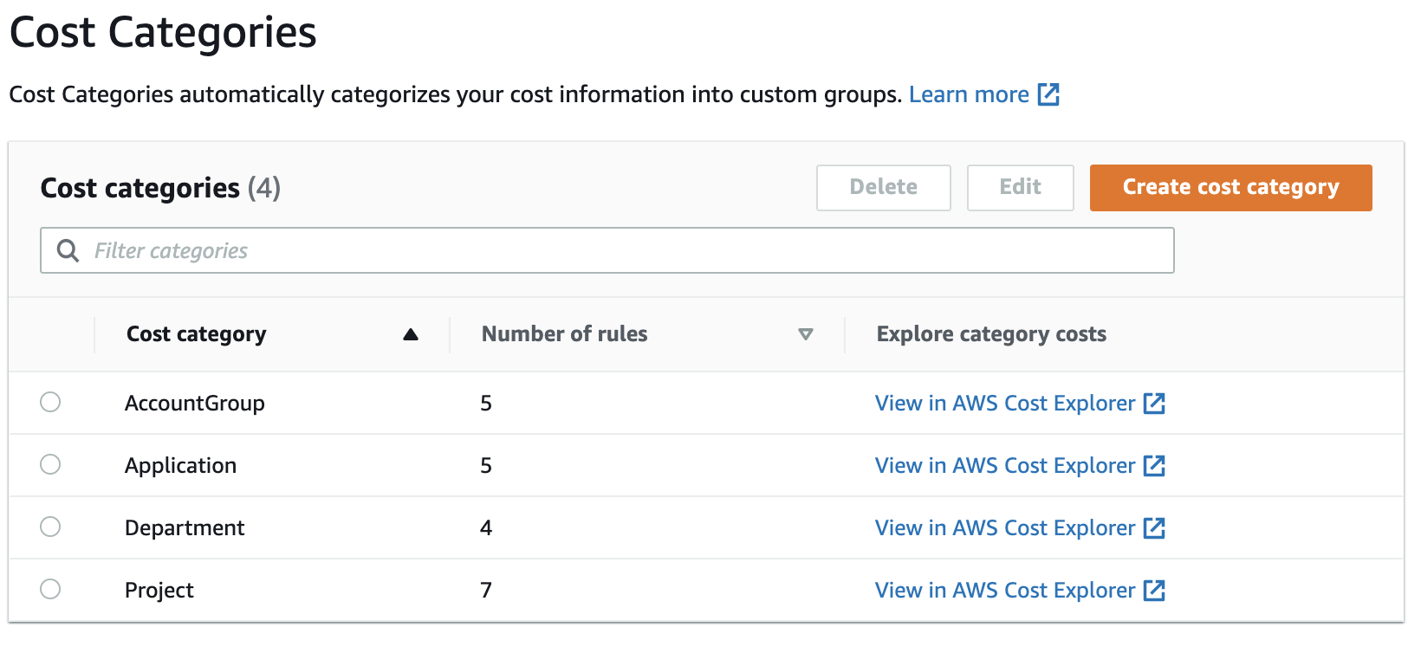
Task: Select the Application radio button
Action: (x=50, y=464)
